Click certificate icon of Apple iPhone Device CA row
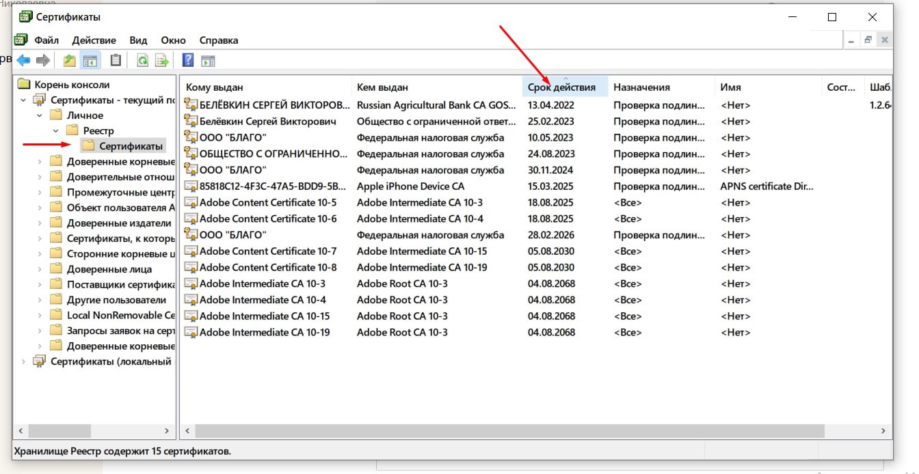 pos(191,186)
